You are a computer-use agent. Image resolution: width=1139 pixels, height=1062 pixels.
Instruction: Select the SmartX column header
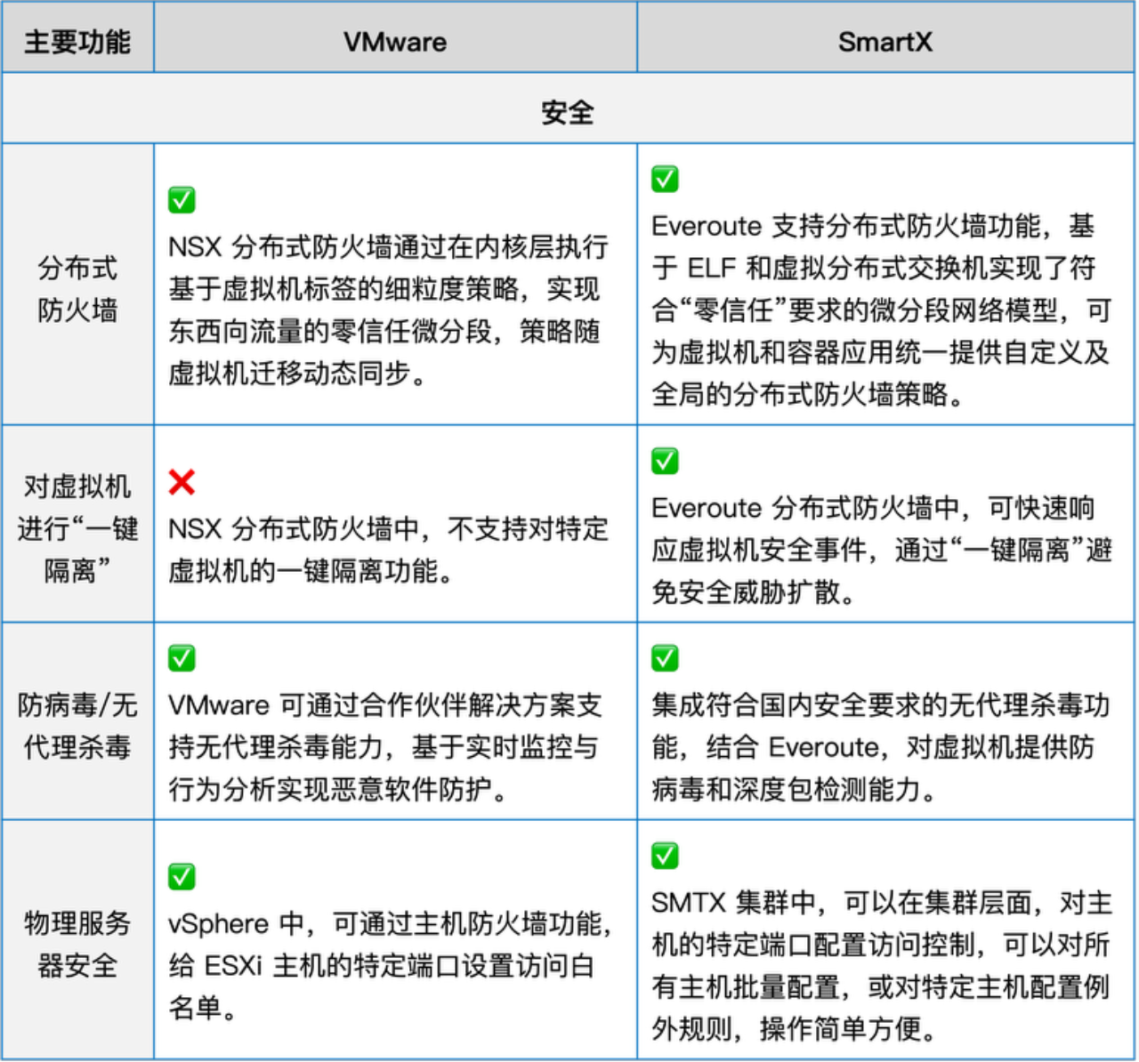coord(885,42)
